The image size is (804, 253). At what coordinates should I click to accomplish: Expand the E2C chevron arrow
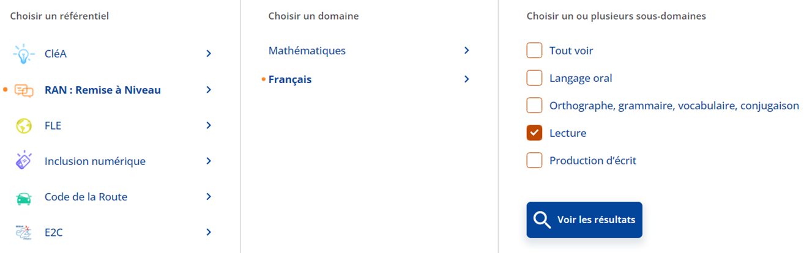coord(209,232)
